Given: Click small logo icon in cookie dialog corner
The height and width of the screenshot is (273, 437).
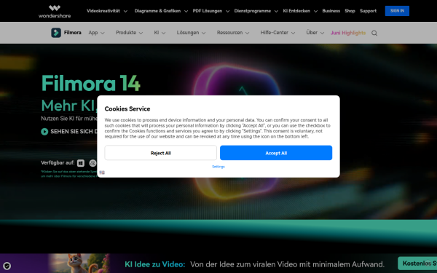Looking at the screenshot, I should pos(102,173).
